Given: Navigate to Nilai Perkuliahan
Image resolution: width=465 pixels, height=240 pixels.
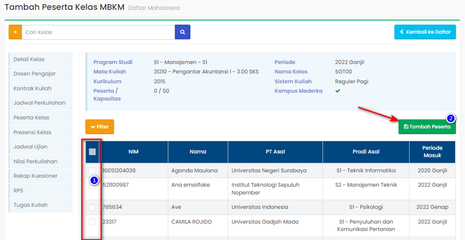Looking at the screenshot, I should (x=36, y=161).
